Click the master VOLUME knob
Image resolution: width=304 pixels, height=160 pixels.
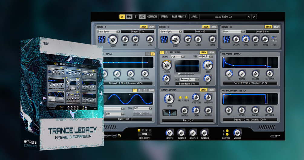(237, 133)
